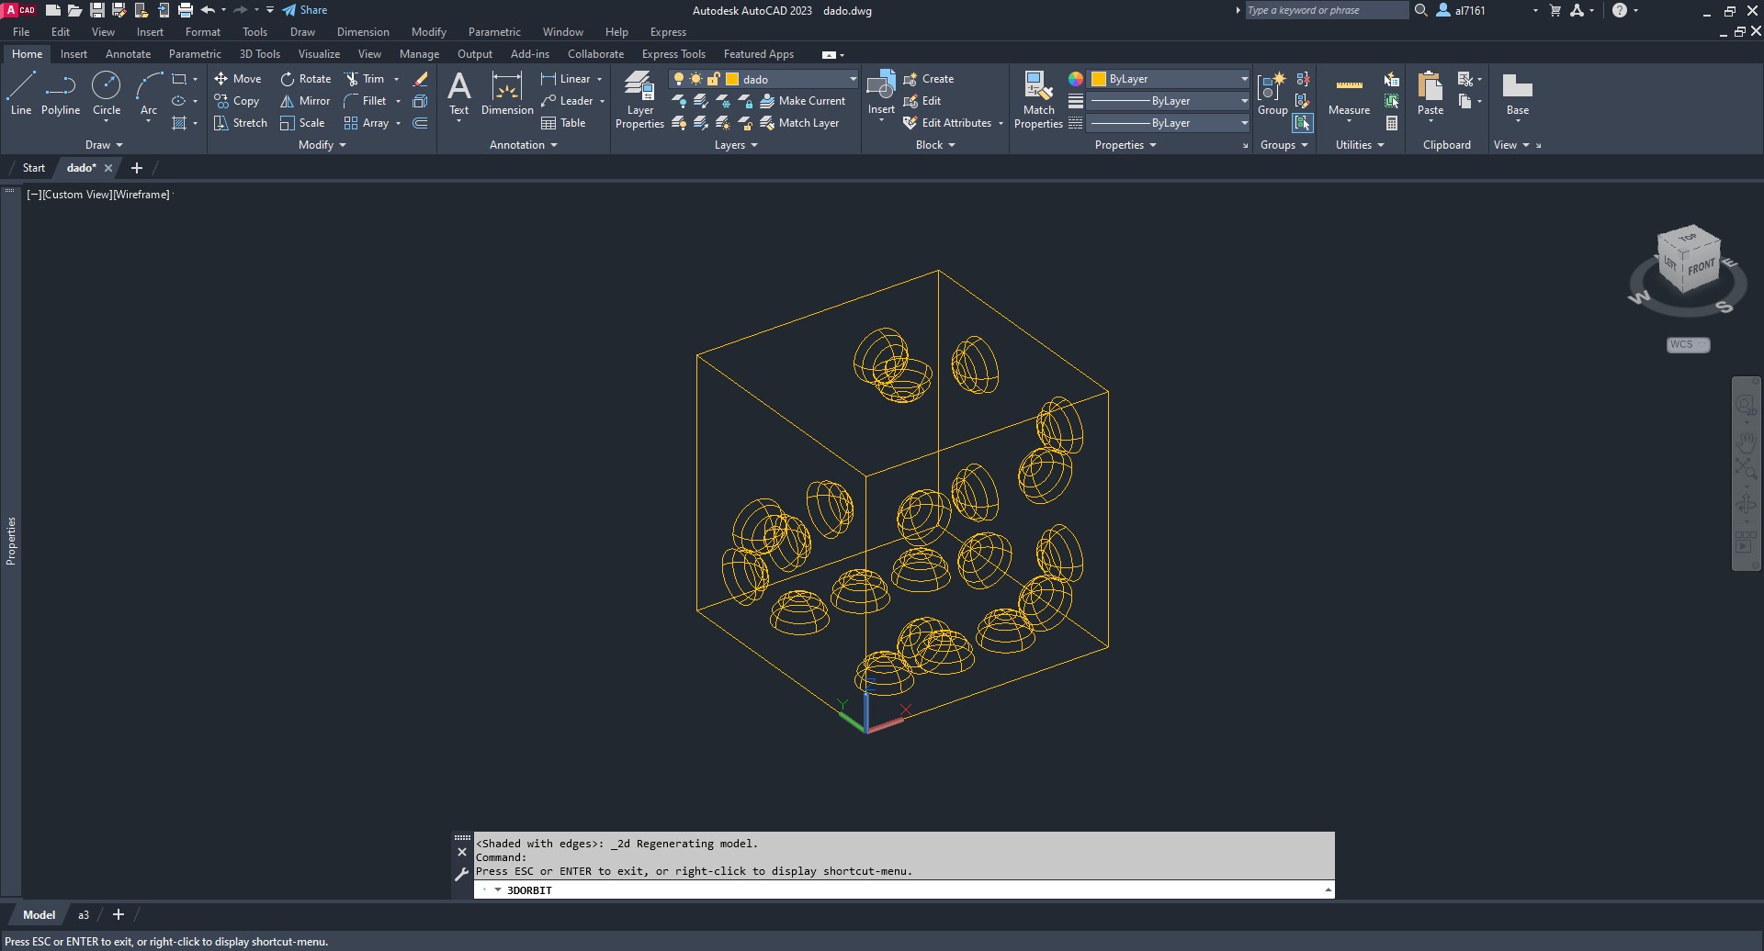The image size is (1764, 951).
Task: Click the Mirror tool
Action: tap(305, 101)
